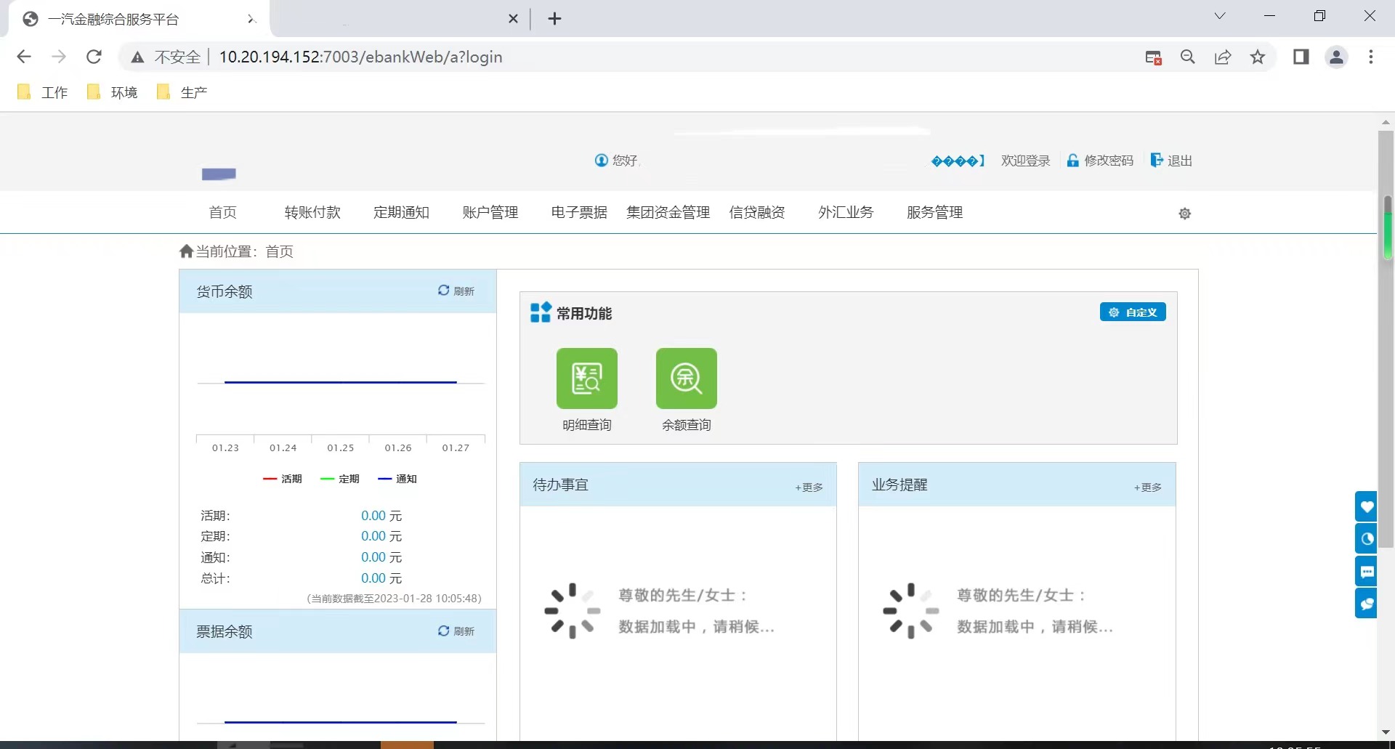Viewport: 1395px width, 749px height.
Task: Click the 活期 balance value 0.00 元
Action: pos(381,516)
